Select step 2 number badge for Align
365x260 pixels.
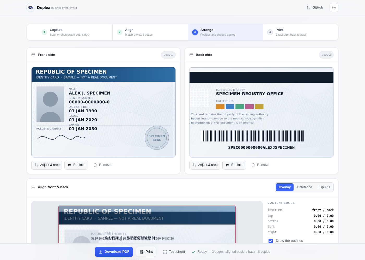[120, 32]
